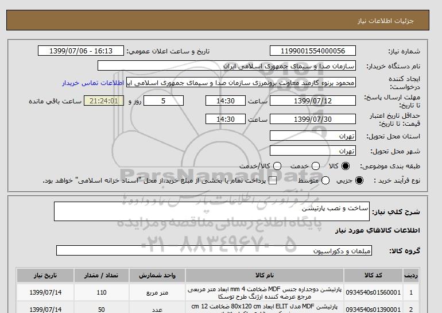Click the price validity time field
Viewport: 442px width, 313px height.
tap(226, 119)
